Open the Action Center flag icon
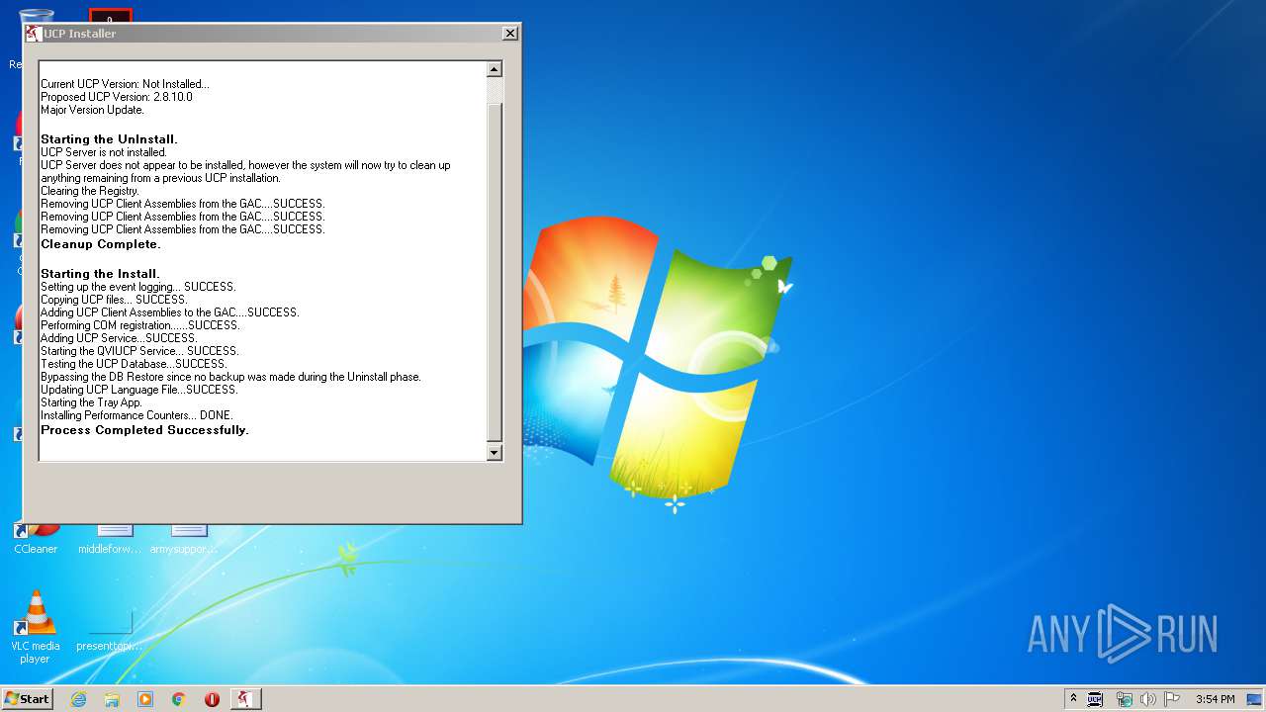 1172,699
